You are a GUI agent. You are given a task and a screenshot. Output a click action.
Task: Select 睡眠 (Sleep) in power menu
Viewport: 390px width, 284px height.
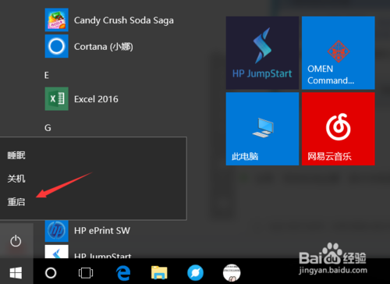point(16,155)
